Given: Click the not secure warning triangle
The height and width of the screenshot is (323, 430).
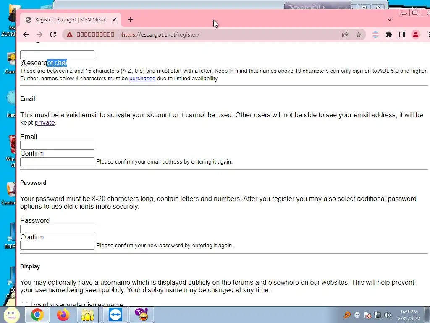Looking at the screenshot, I should tap(70, 34).
